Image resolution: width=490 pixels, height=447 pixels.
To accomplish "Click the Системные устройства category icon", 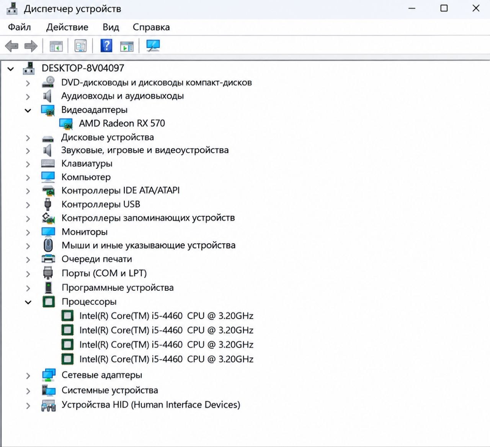I will point(49,390).
